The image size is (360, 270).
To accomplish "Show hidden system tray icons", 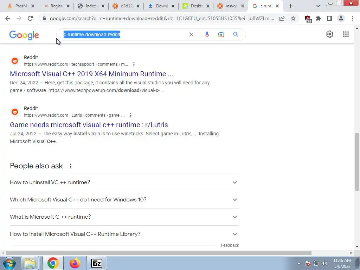I will (299, 263).
